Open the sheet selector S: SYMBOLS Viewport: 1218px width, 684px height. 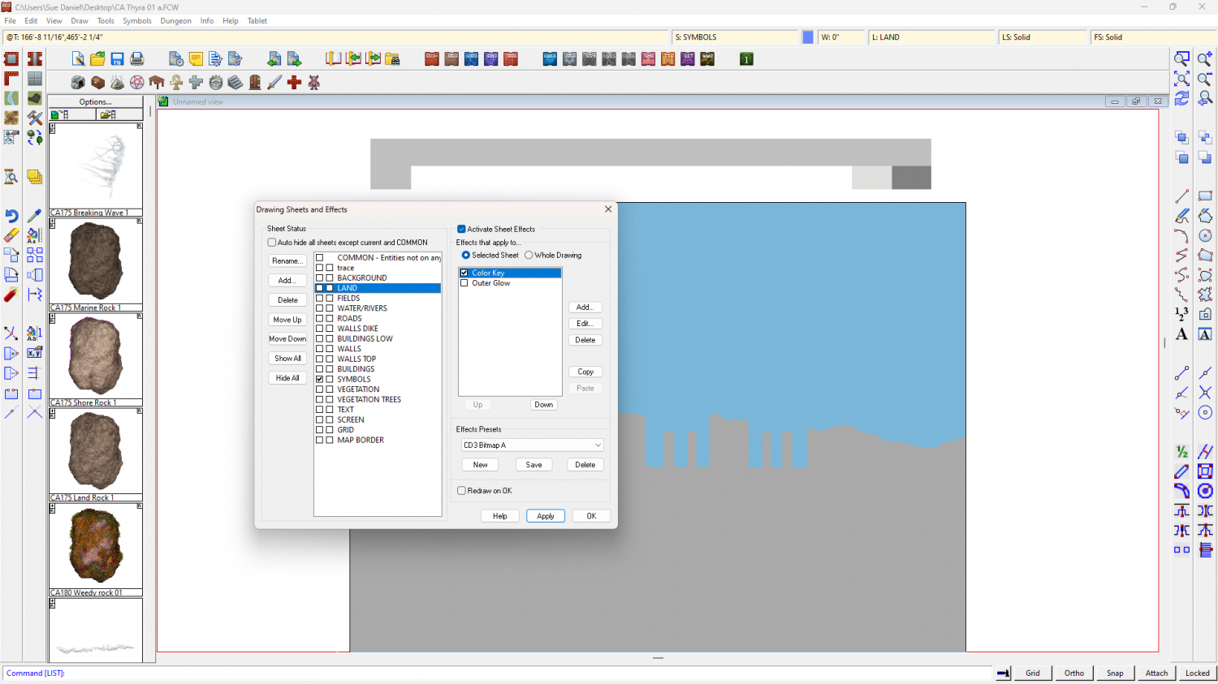pos(736,37)
